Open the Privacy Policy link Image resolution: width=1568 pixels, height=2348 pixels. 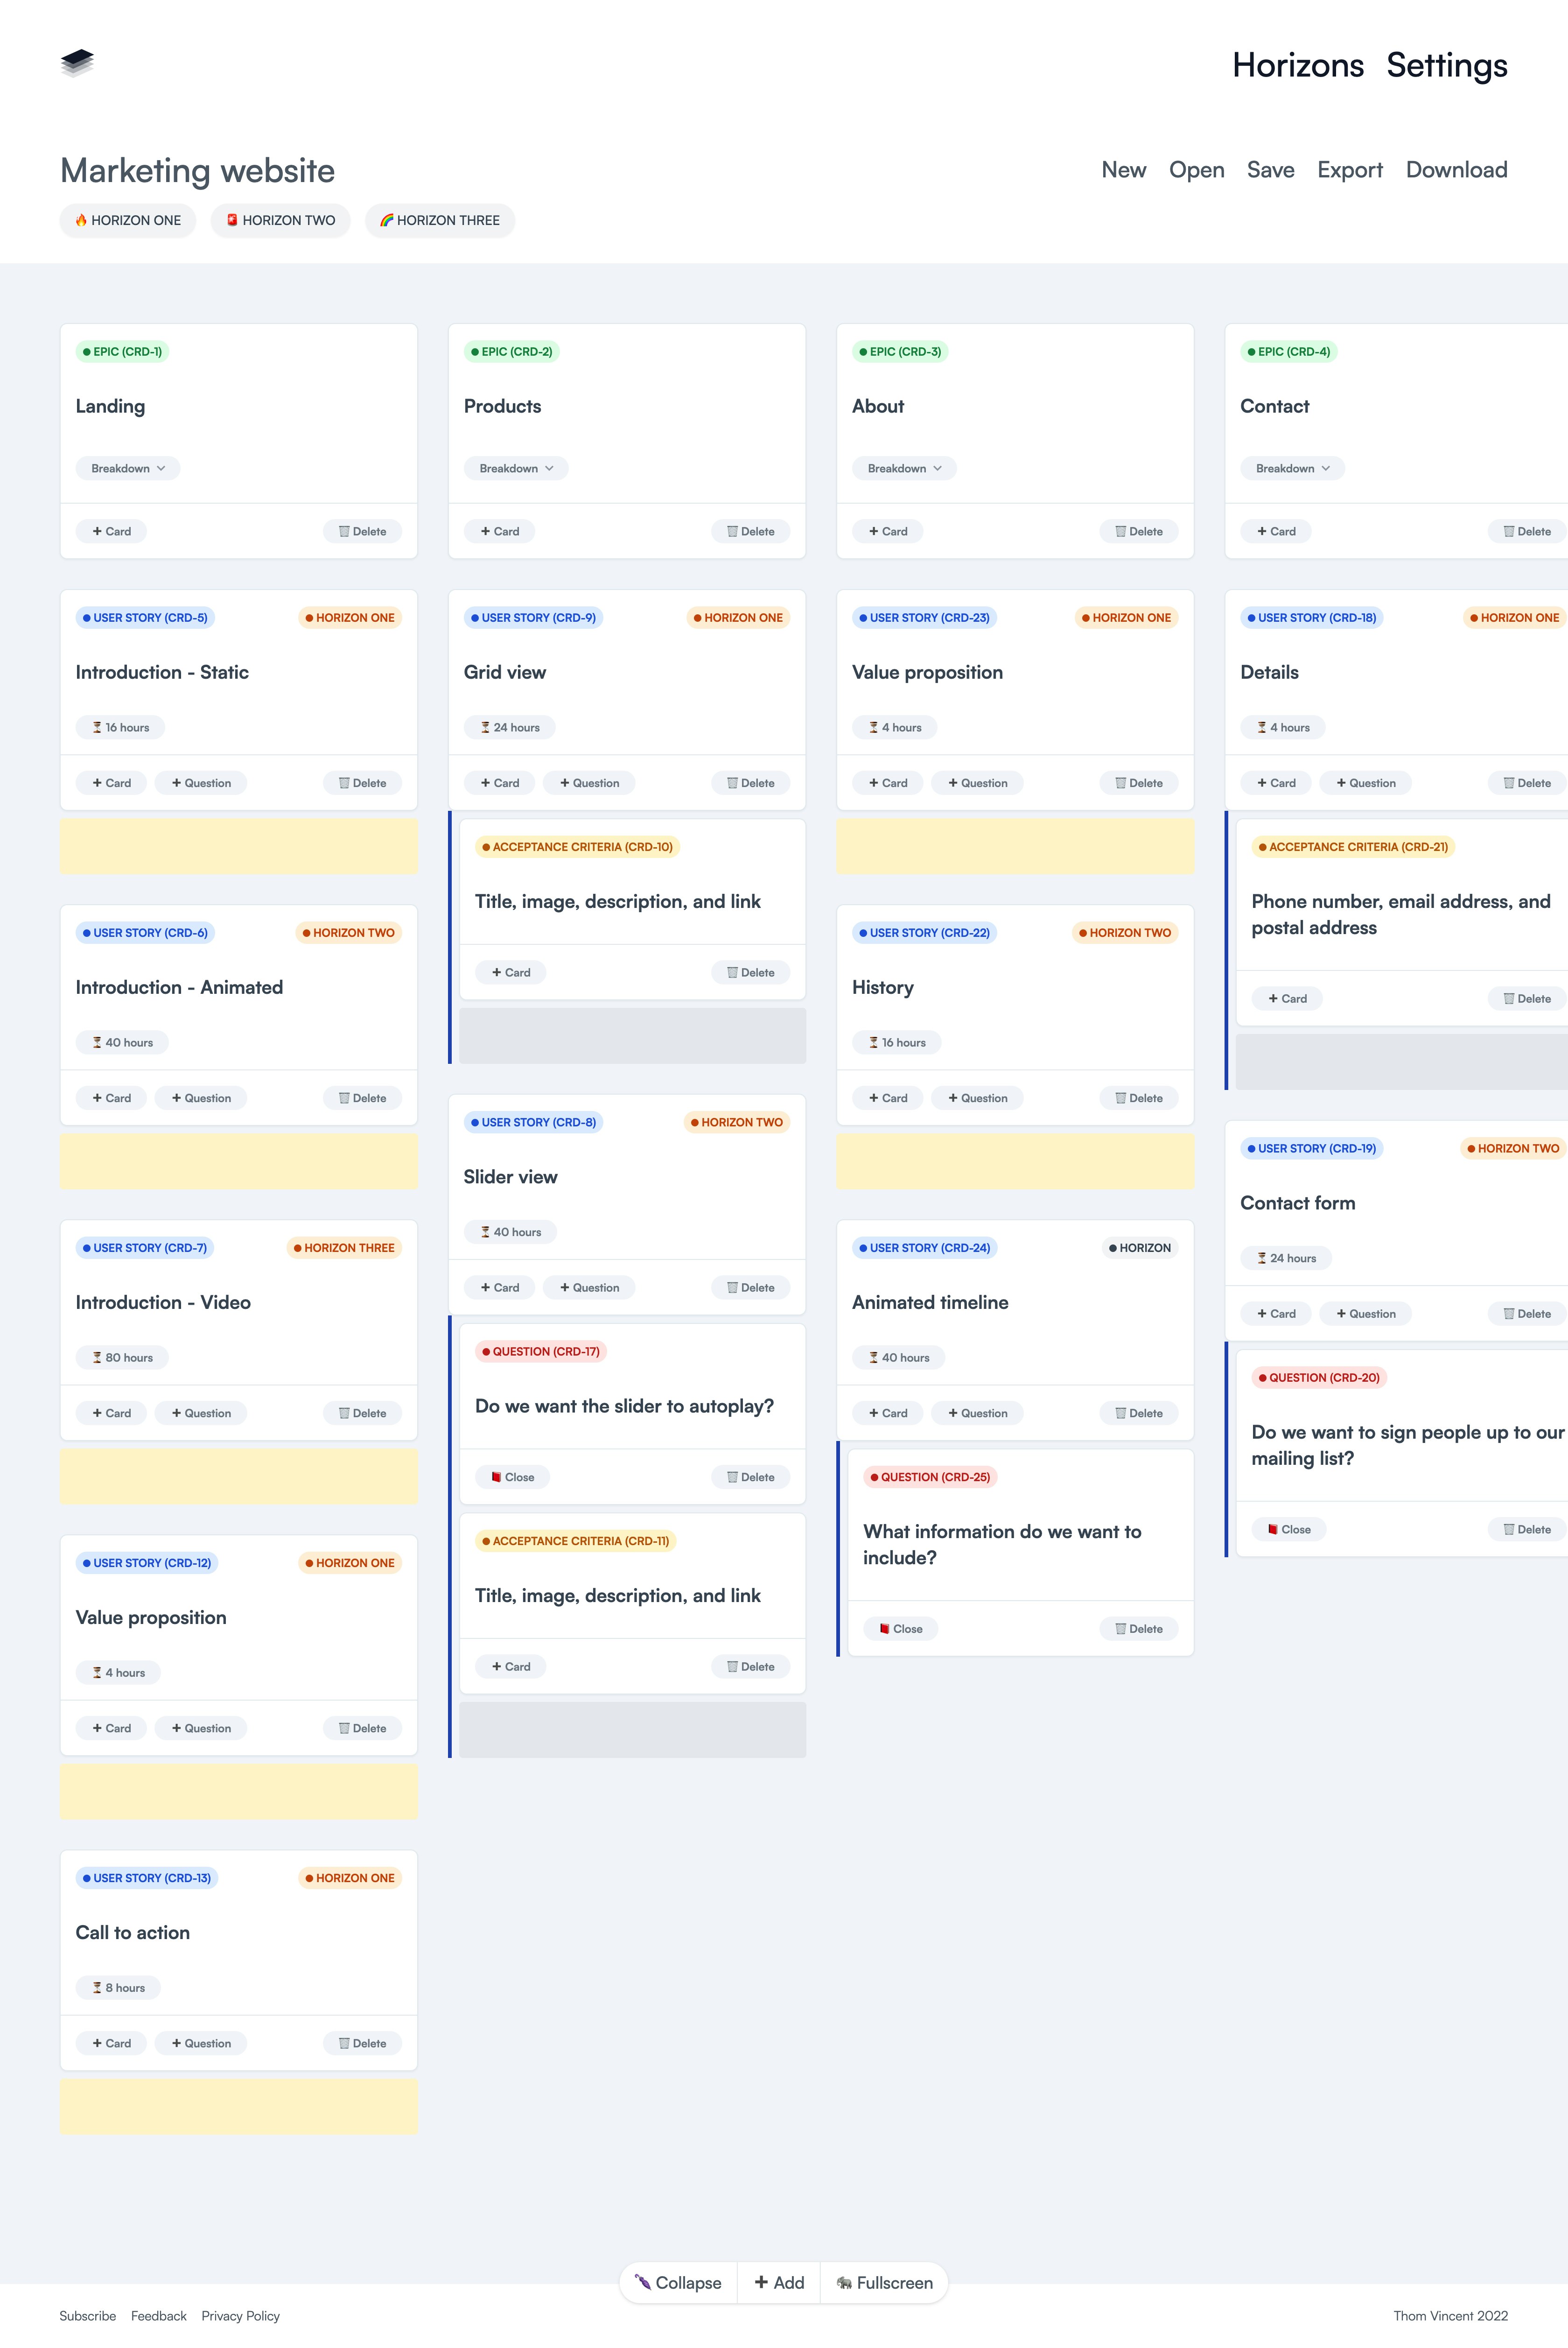(240, 2316)
